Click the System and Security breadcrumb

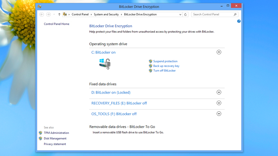click(x=106, y=15)
